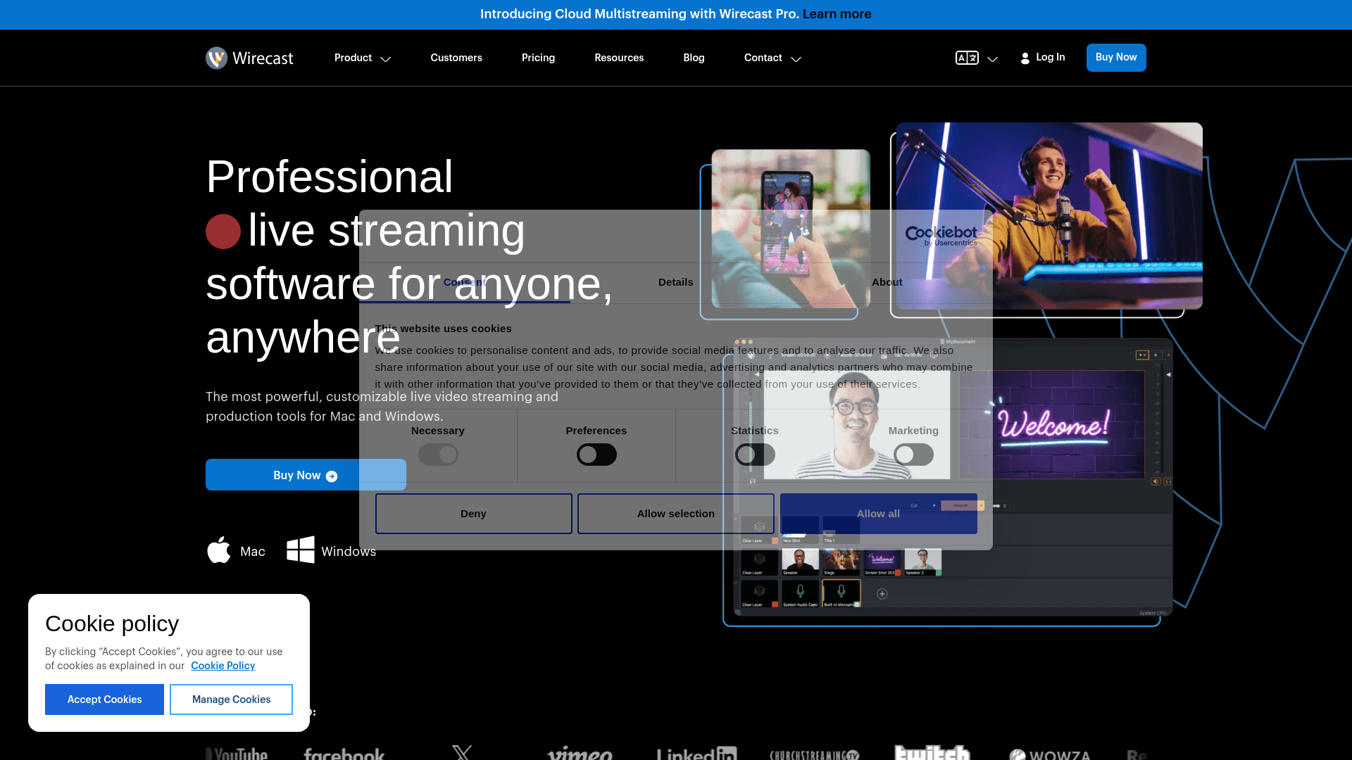Click the Accept Cookies button

click(x=104, y=699)
